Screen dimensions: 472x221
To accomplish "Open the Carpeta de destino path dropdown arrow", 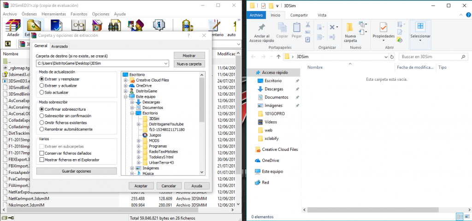I will (166, 64).
